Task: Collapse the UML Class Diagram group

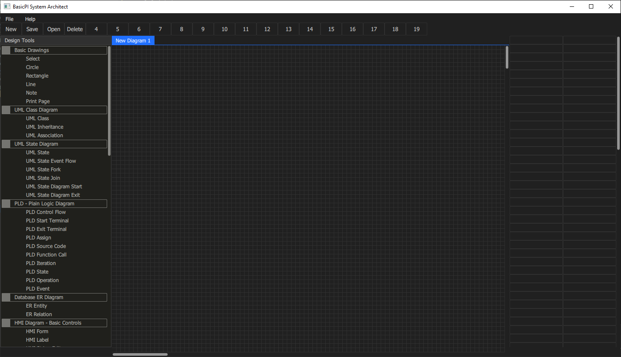Action: coord(6,110)
